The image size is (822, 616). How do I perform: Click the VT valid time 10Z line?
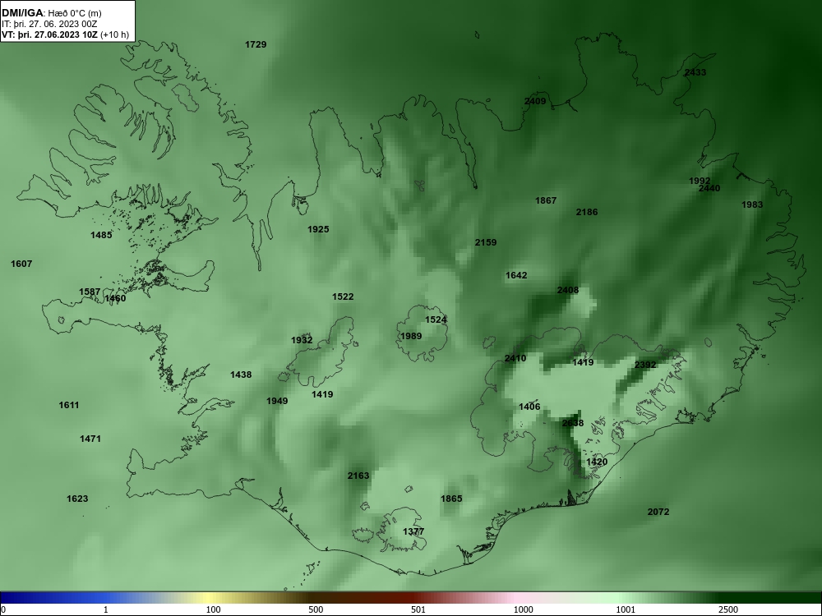(65, 34)
